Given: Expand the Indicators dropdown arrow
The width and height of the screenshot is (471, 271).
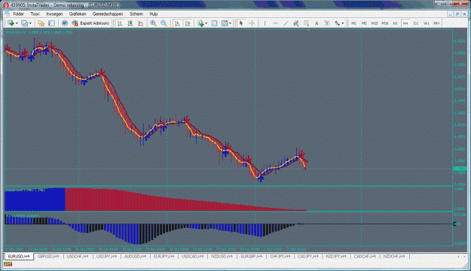Looking at the screenshot, I should click(x=206, y=23).
